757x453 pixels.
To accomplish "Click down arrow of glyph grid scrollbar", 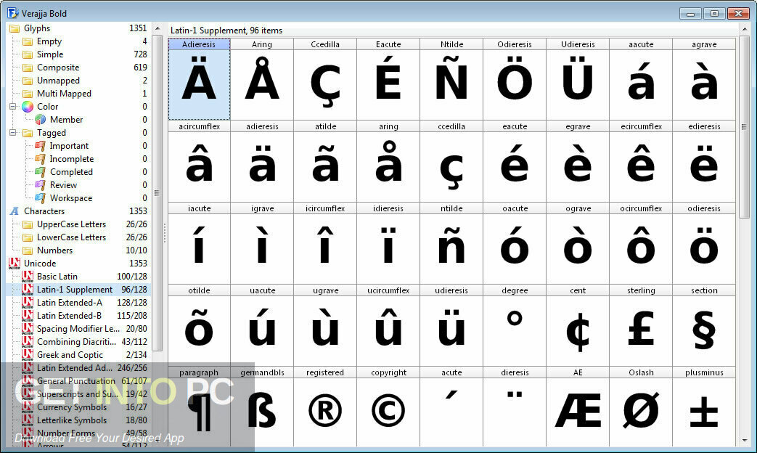I will coord(744,441).
